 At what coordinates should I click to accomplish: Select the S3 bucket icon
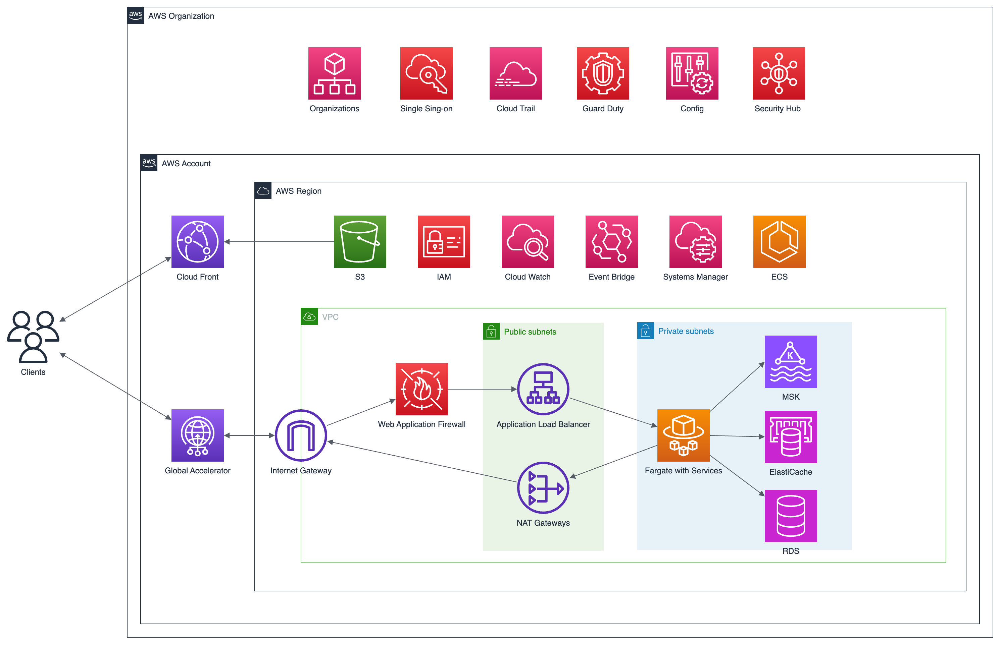click(x=360, y=242)
